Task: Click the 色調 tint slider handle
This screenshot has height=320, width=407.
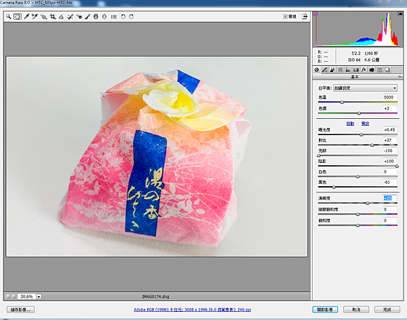Action: point(359,113)
